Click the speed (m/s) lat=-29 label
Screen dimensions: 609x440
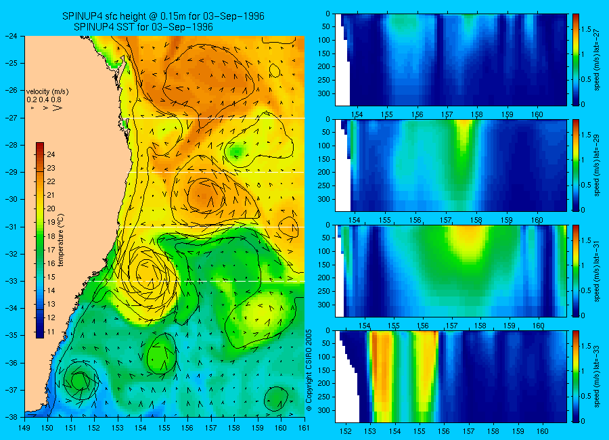point(597,165)
